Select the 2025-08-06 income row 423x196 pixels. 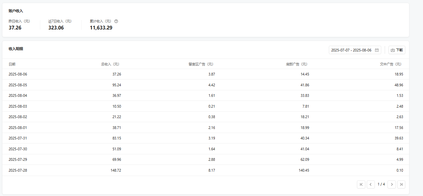pyautogui.click(x=206, y=74)
